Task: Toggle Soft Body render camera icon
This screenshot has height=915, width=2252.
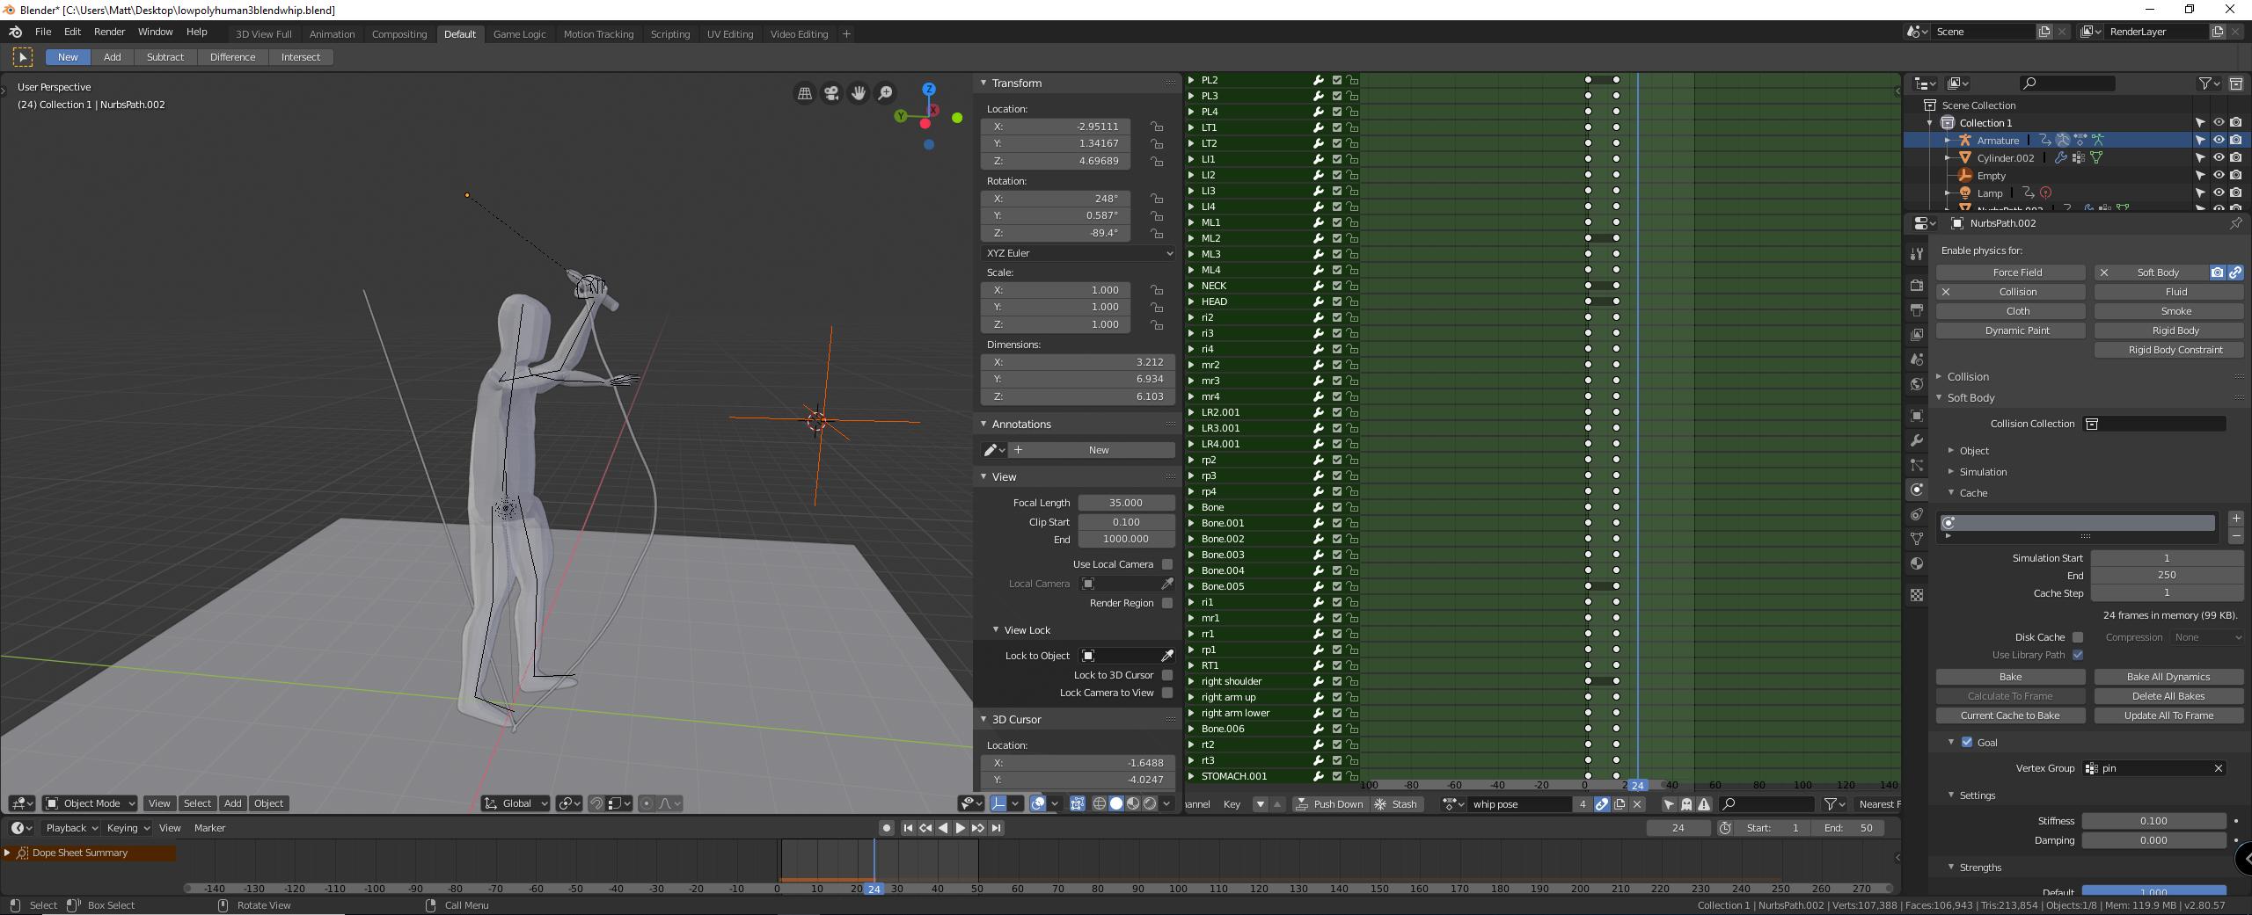Action: pyautogui.click(x=2218, y=272)
